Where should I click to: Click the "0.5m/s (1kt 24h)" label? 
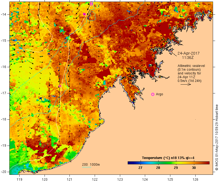(x=189, y=81)
